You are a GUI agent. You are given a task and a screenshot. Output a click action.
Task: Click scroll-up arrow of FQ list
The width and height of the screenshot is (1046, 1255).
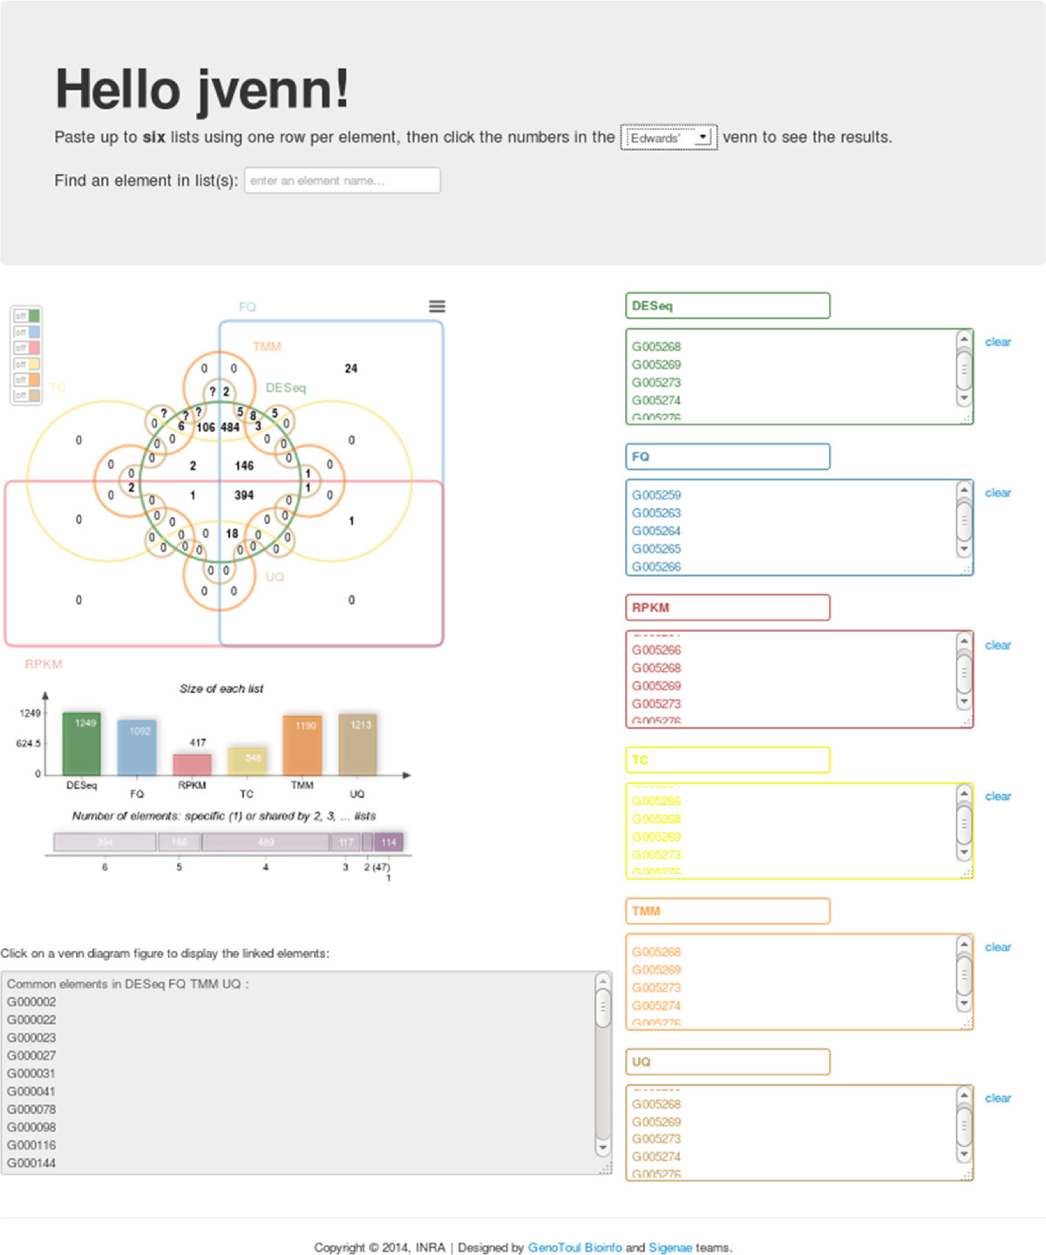964,490
